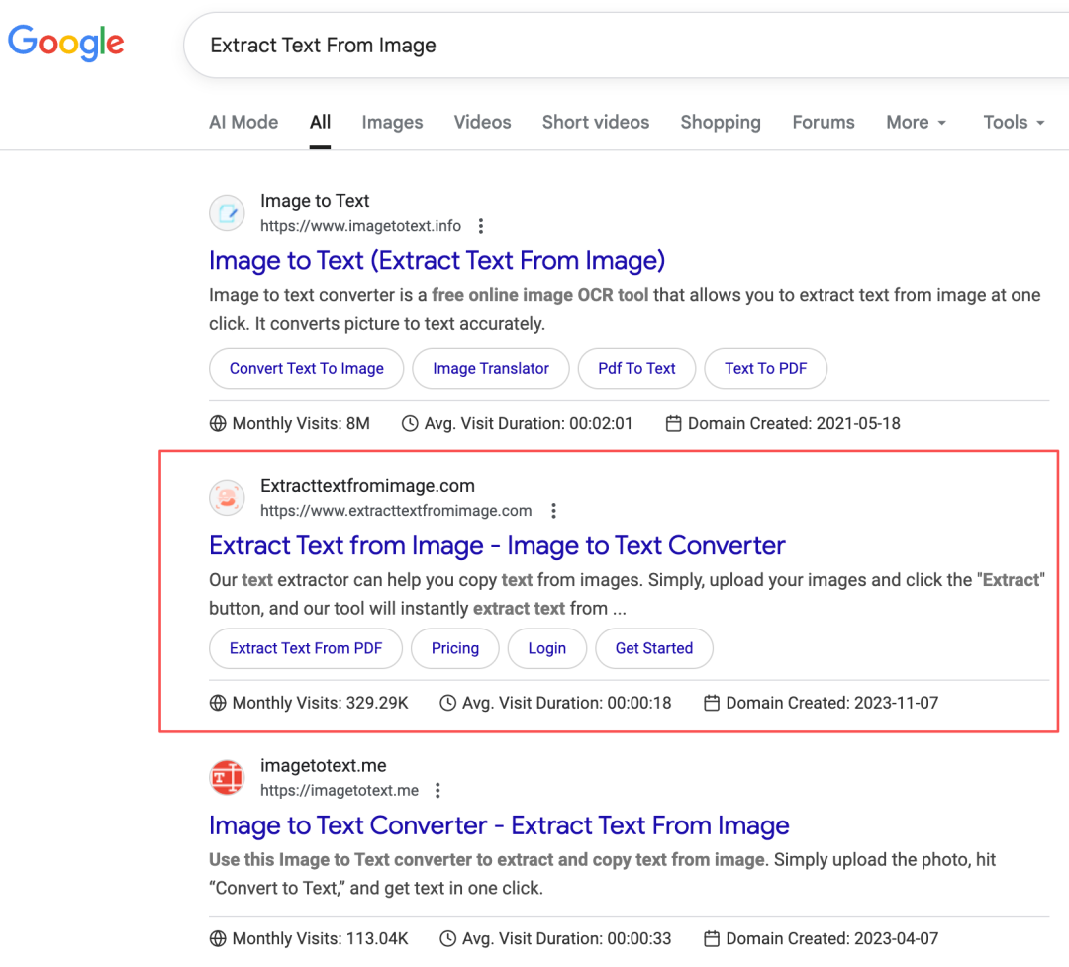
Task: Click the Image to Text site favicon
Action: [227, 213]
